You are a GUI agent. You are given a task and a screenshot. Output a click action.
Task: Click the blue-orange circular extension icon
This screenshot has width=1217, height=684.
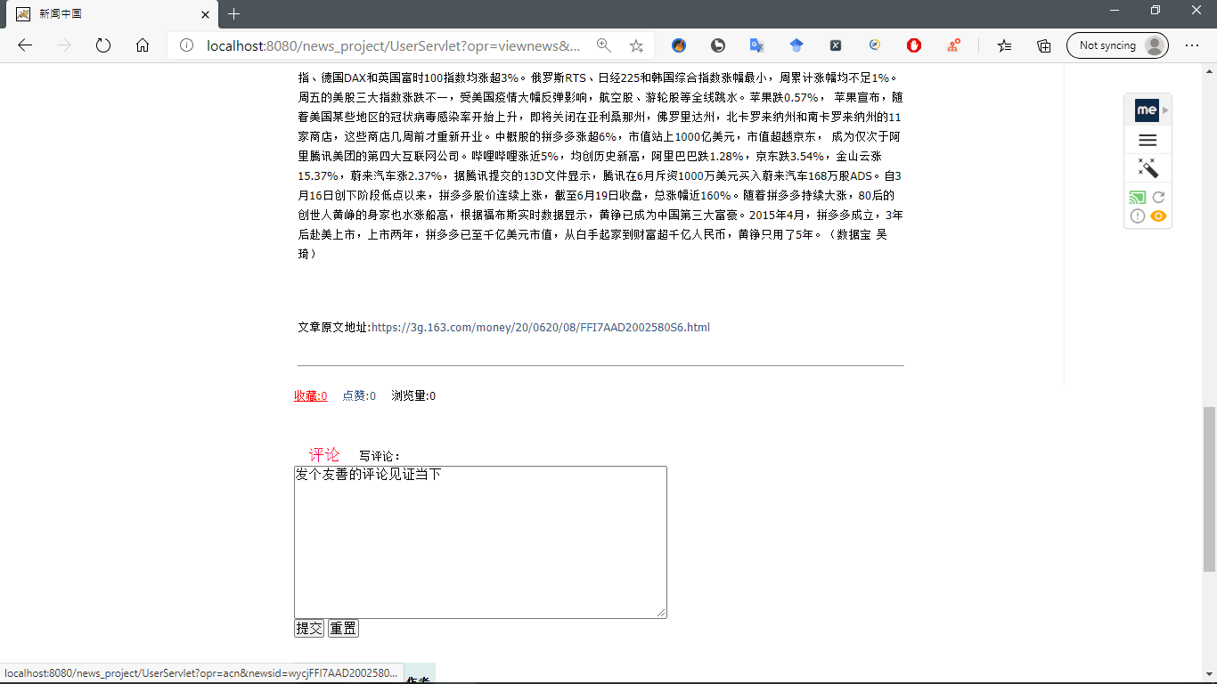(875, 45)
